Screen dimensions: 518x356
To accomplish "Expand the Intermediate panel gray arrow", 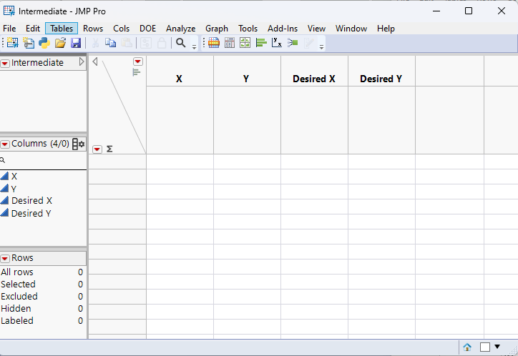I will coord(82,62).
